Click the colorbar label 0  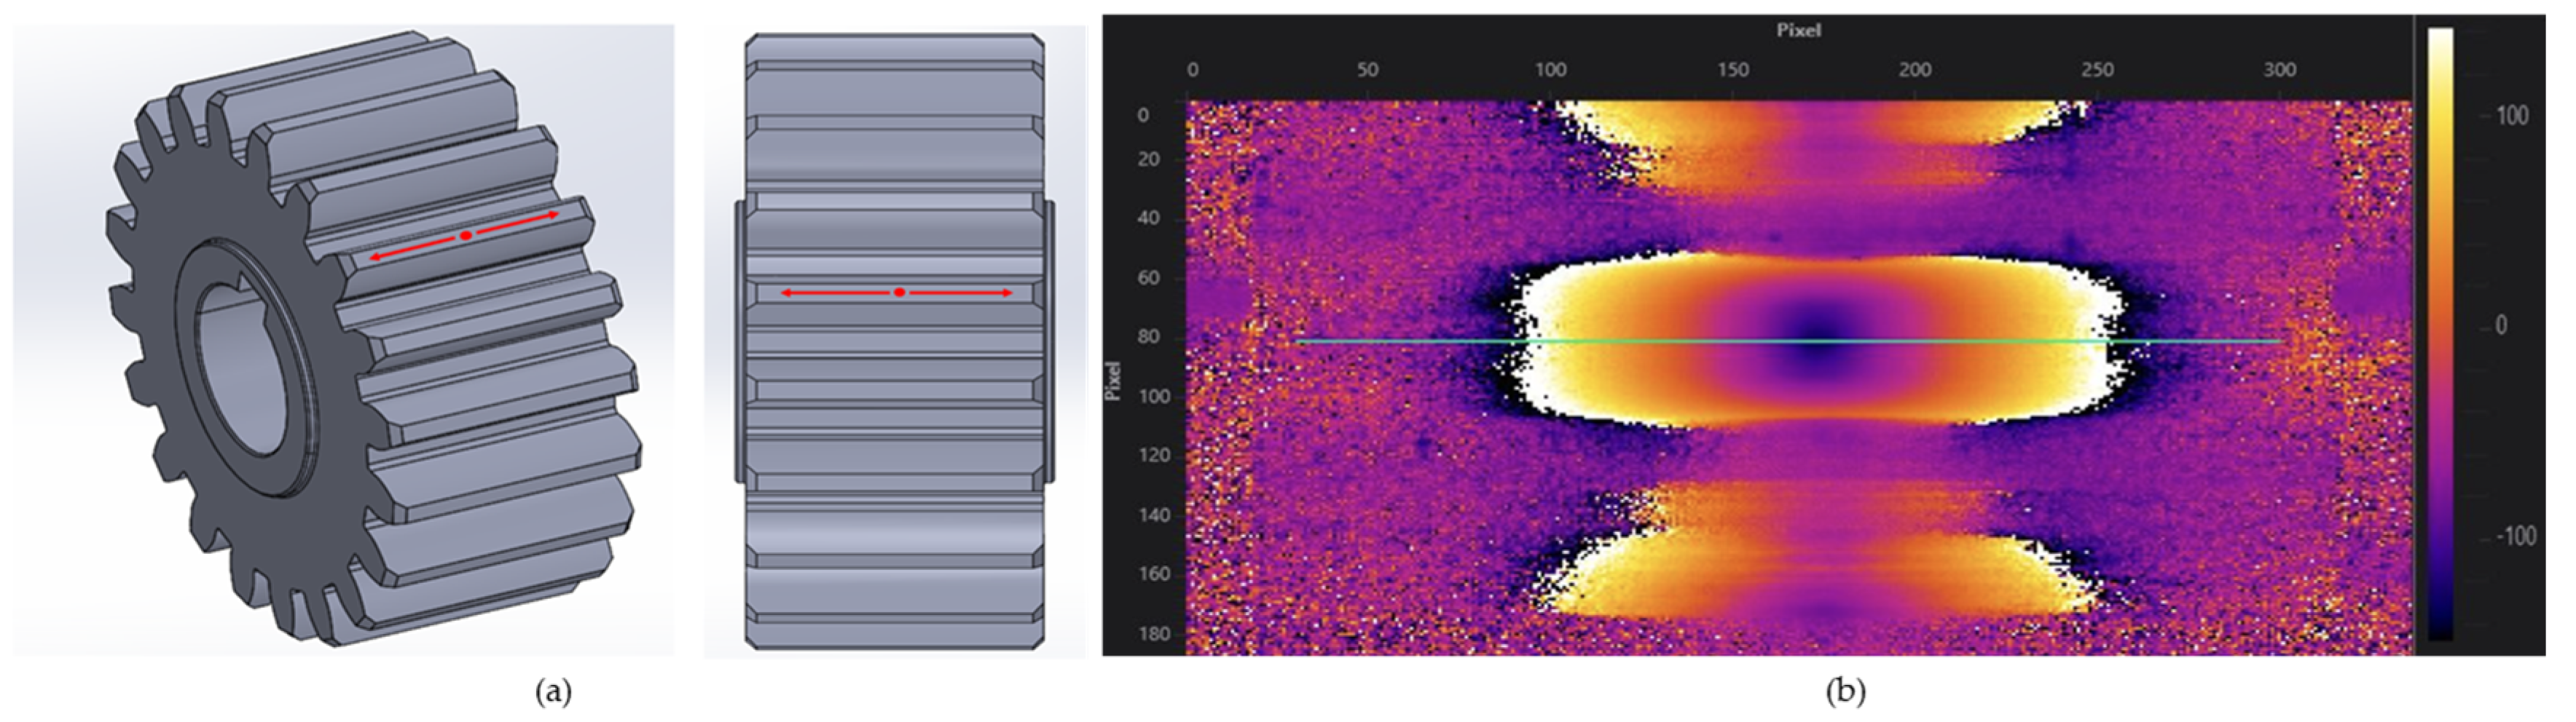[2500, 325]
